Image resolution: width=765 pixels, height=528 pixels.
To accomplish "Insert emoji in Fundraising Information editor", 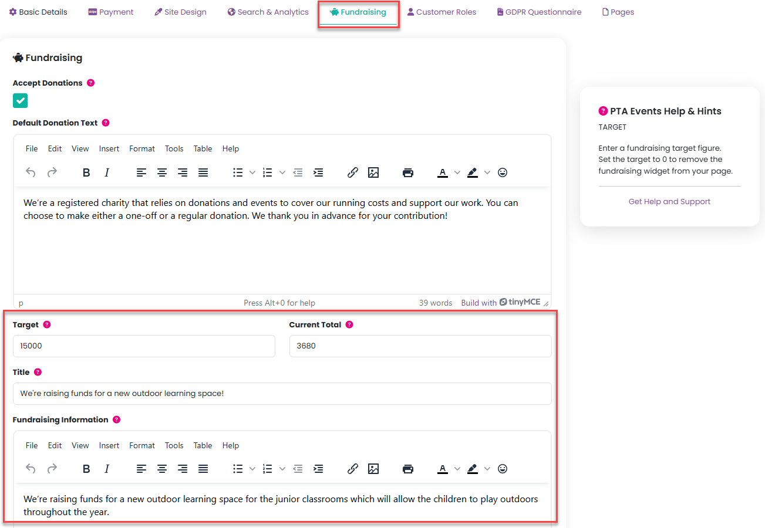I will click(x=503, y=469).
